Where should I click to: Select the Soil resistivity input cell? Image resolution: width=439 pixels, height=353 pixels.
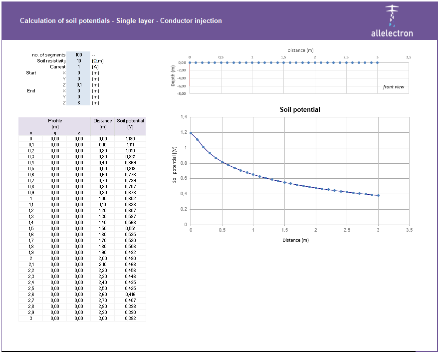pyautogui.click(x=80, y=61)
